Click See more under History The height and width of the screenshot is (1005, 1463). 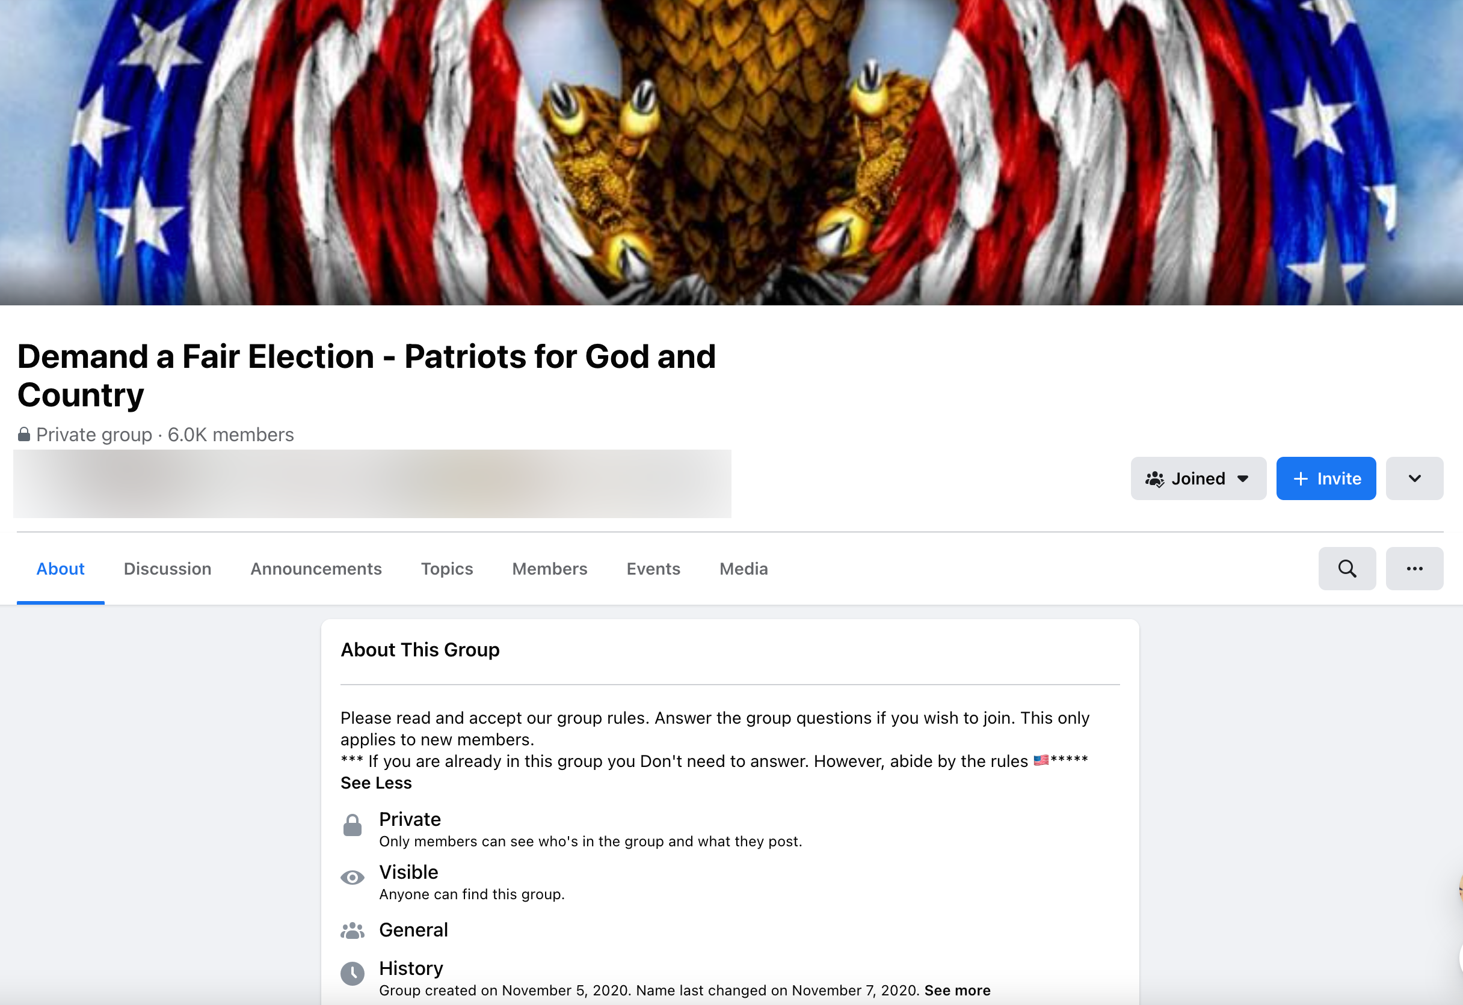coord(956,990)
